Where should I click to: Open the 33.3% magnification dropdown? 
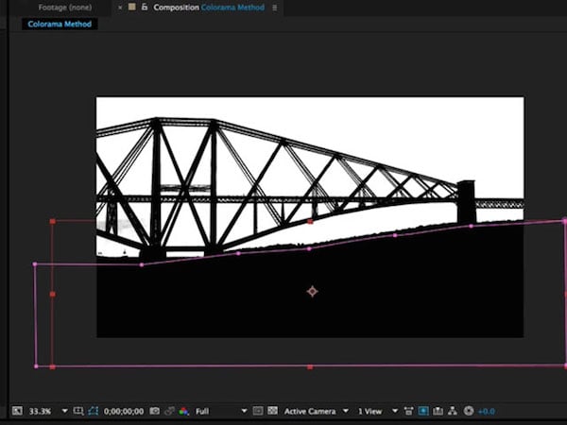point(45,411)
